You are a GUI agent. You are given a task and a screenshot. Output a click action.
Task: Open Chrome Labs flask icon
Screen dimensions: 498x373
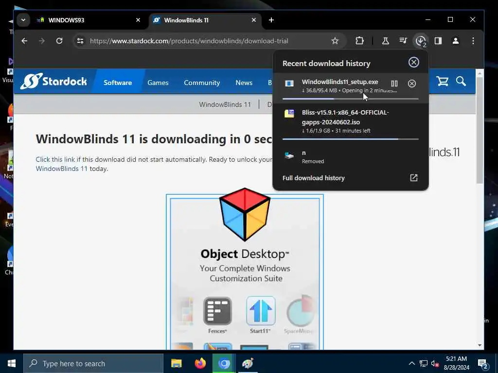385,41
